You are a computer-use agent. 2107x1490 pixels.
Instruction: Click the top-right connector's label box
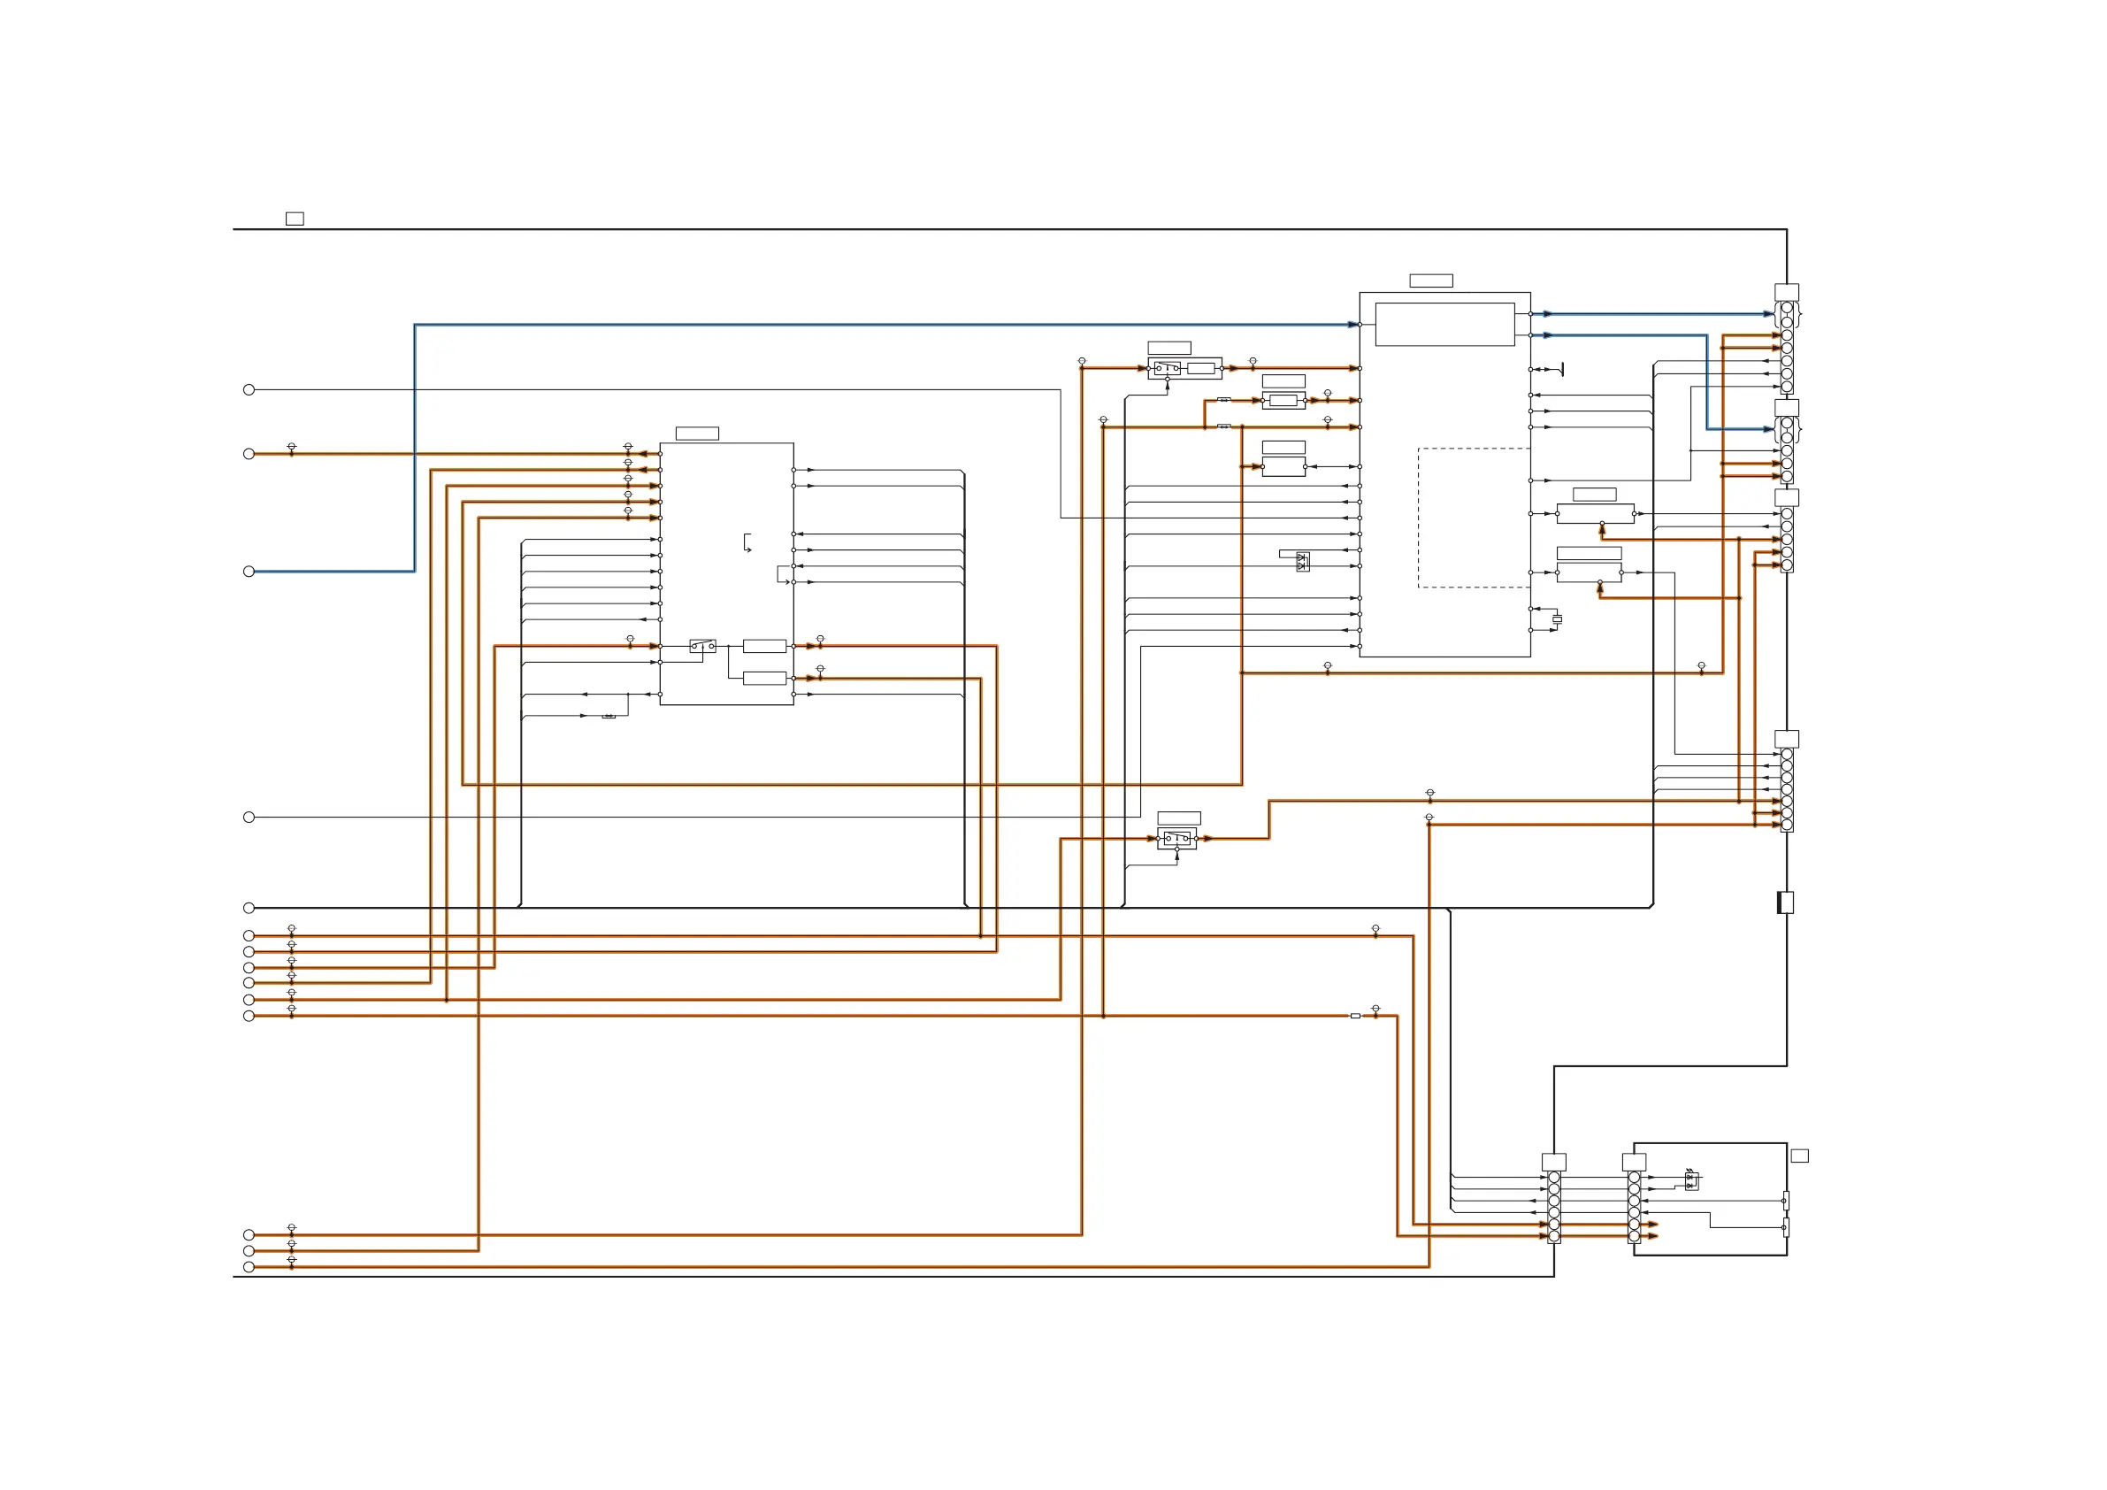(x=1786, y=292)
